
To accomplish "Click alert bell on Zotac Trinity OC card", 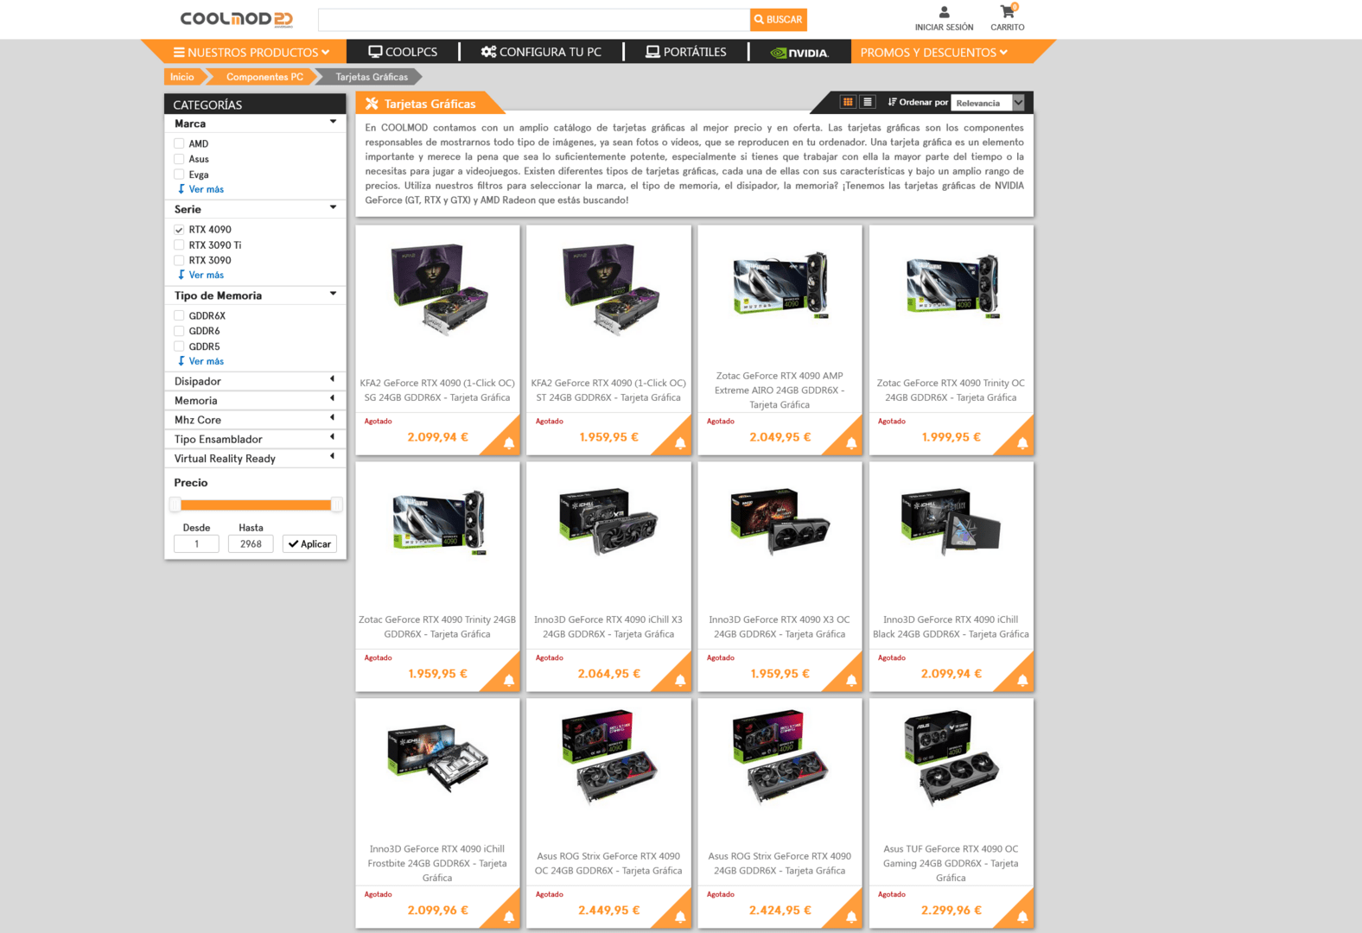I will coord(1022,443).
